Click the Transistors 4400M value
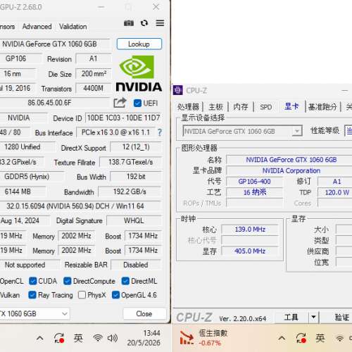This screenshot has width=352, height=352. 94,88
